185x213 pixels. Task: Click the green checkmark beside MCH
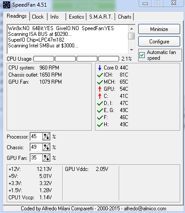100,82
